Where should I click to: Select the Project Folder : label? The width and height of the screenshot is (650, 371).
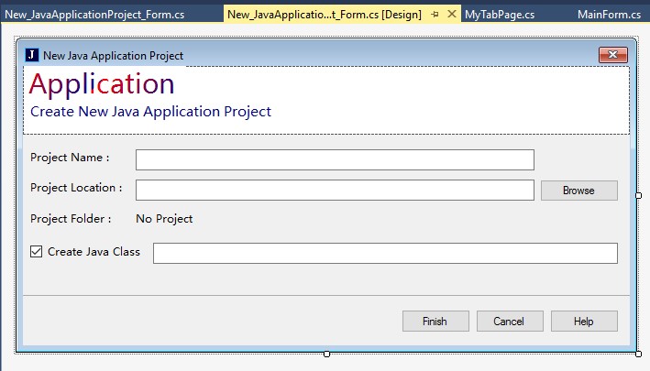click(x=71, y=219)
